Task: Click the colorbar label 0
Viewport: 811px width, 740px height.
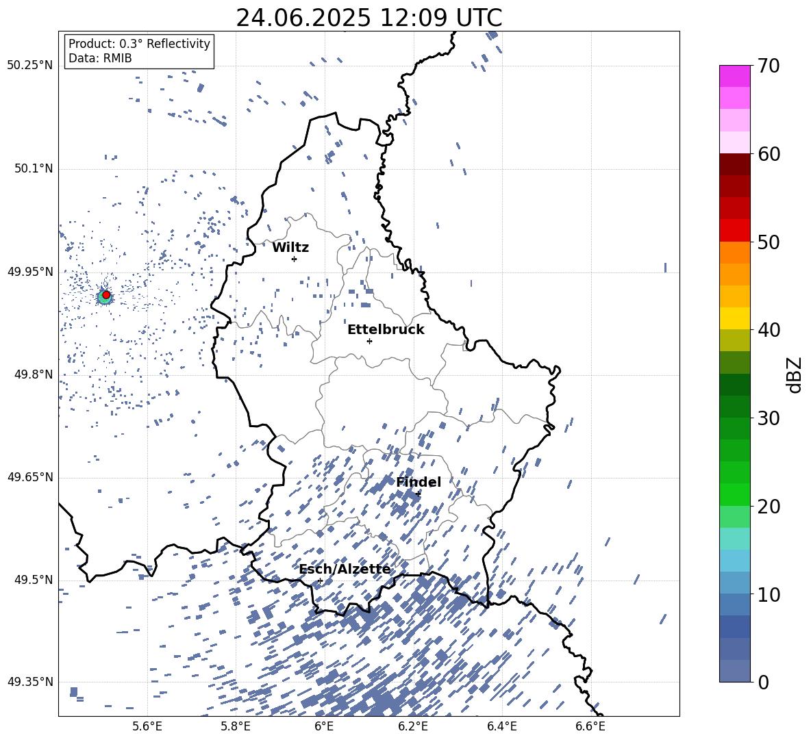Action: coord(763,682)
